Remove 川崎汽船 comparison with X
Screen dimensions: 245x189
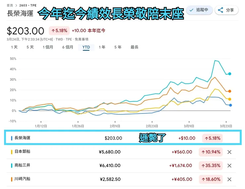229,179
